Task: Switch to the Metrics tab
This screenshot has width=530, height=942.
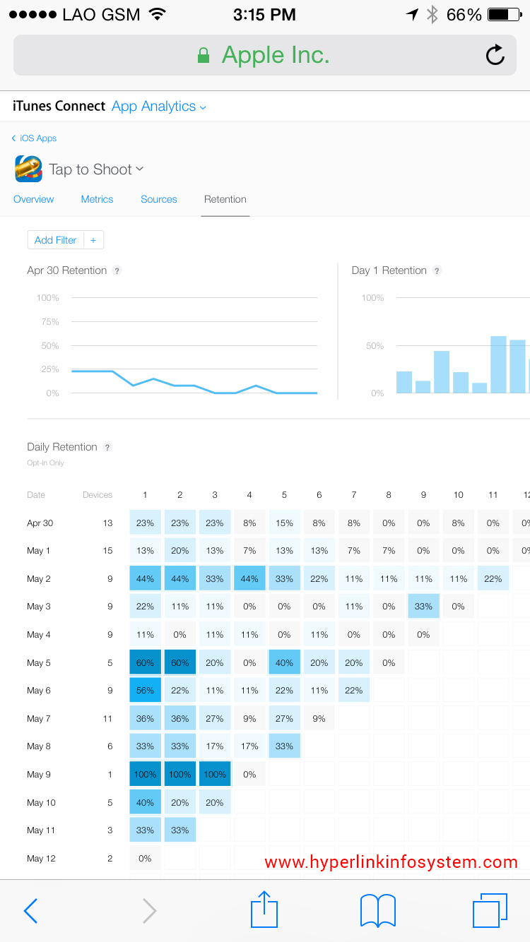Action: pyautogui.click(x=97, y=199)
